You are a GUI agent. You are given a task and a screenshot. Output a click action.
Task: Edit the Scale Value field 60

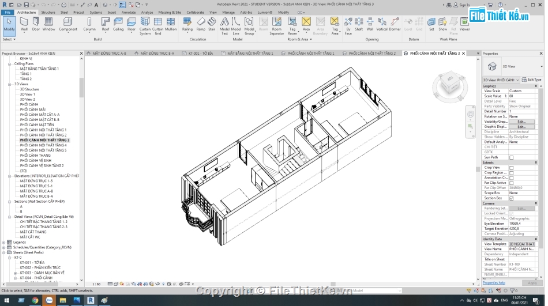click(x=521, y=96)
